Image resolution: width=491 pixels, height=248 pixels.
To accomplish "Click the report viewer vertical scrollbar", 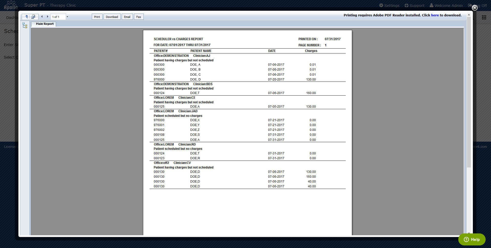I will [468, 102].
